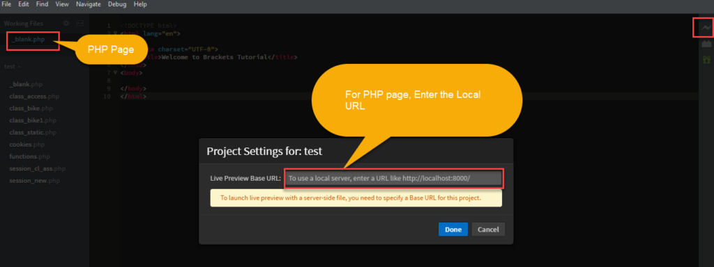Open class_access.php in file tree
This screenshot has width=714, height=267.
(x=34, y=96)
